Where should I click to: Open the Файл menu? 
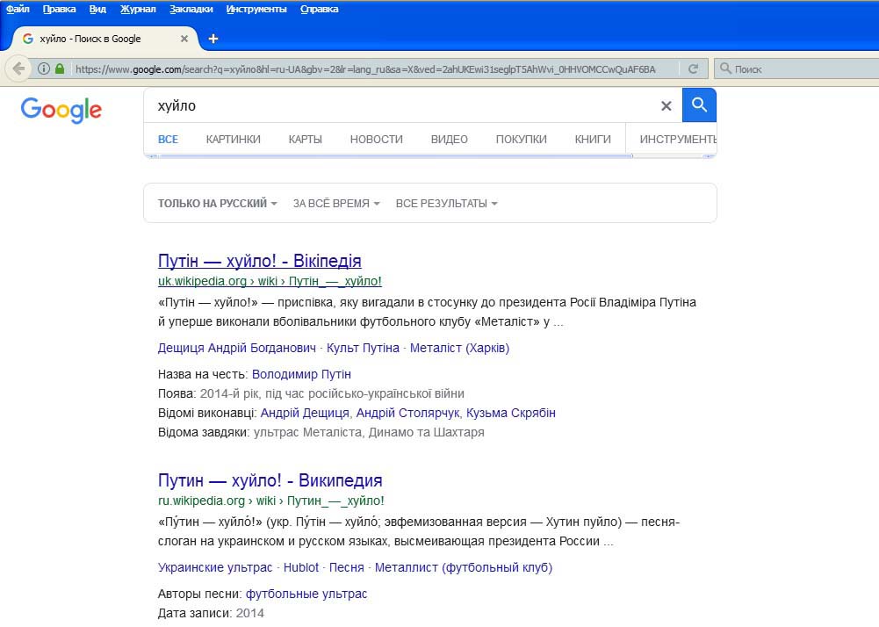(18, 9)
